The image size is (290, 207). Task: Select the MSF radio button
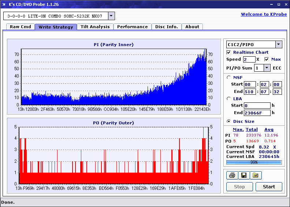click(228, 78)
